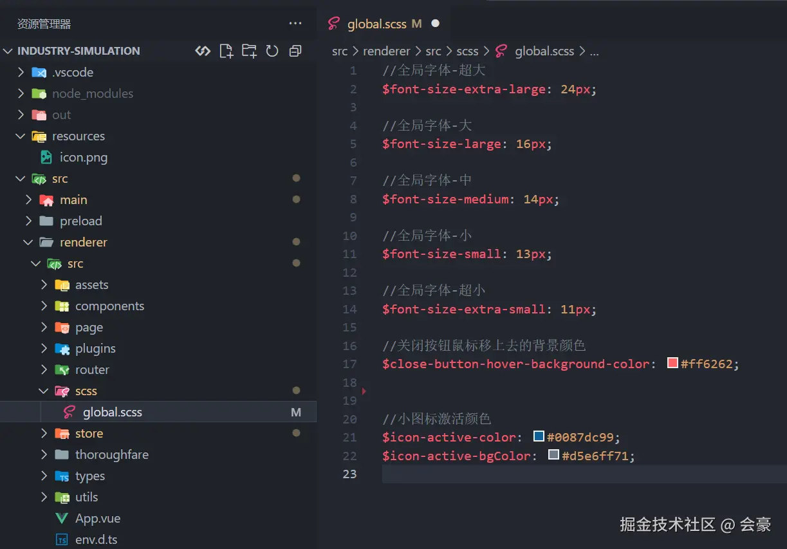Open the explorer more actions ellipsis menu
This screenshot has width=787, height=549.
(x=295, y=24)
